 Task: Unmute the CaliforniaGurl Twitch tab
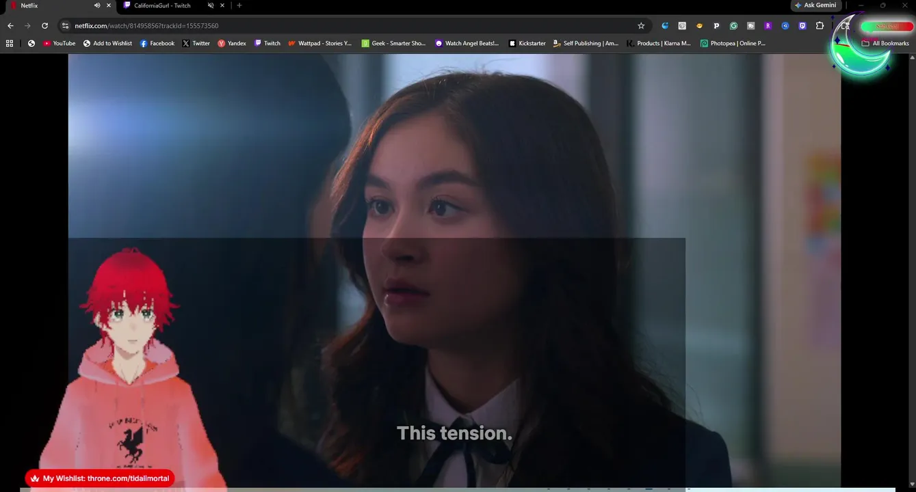211,5
